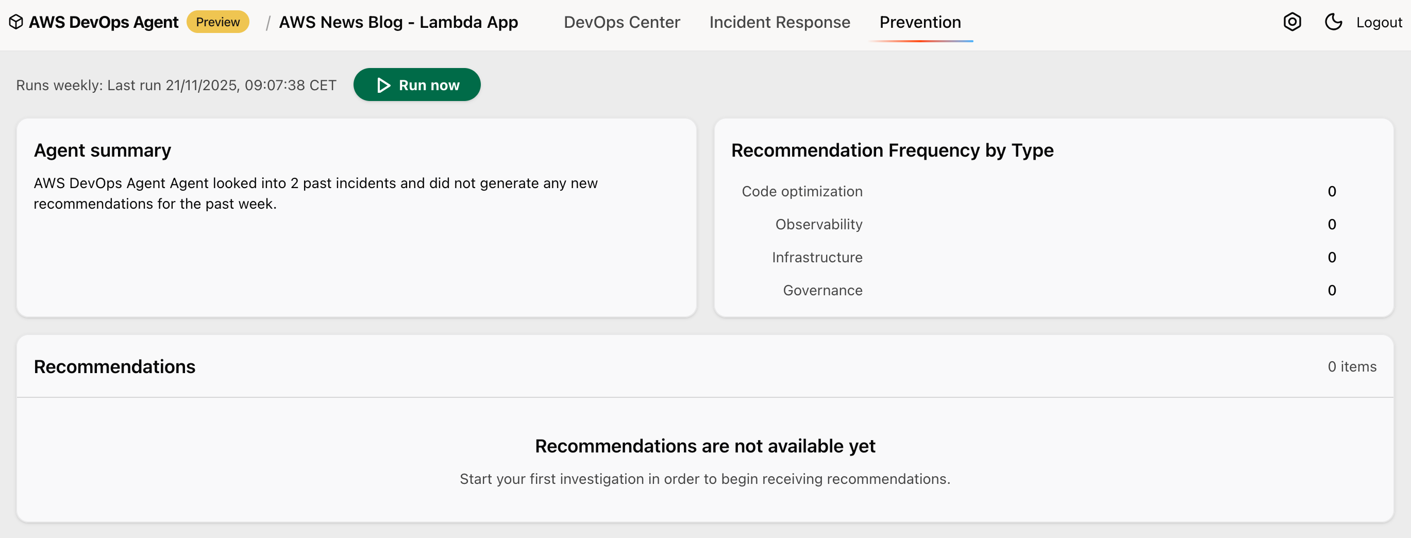Image resolution: width=1411 pixels, height=538 pixels.
Task: Toggle dark mode with the moon icon
Action: [1333, 22]
